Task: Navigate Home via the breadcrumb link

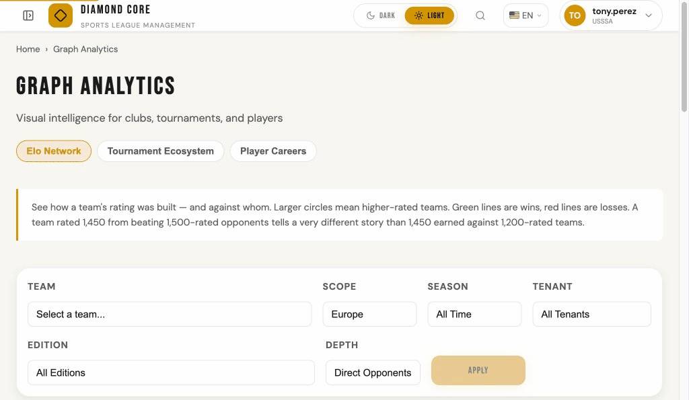Action: pos(28,48)
